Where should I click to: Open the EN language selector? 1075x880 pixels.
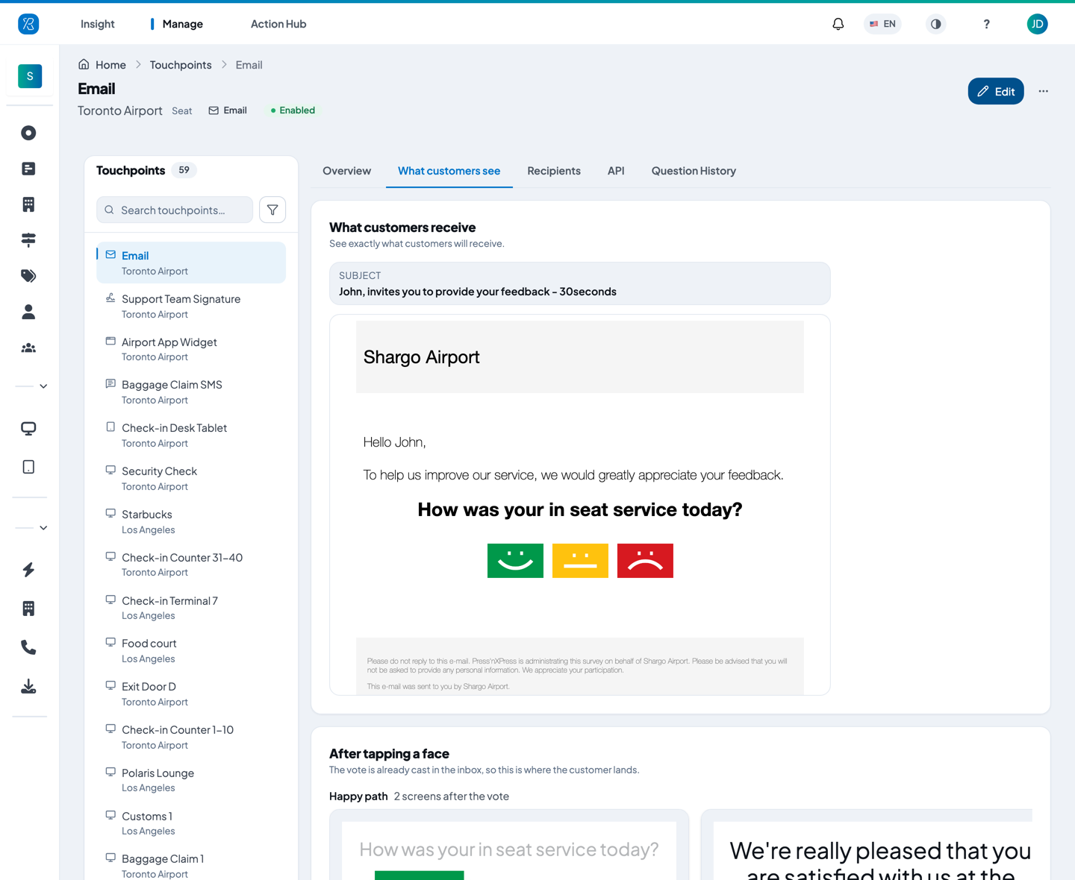coord(882,24)
